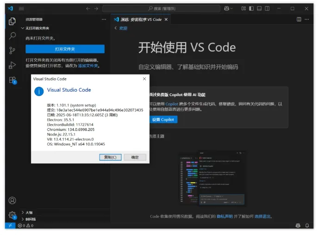Click the OK button in About dialog

[135, 157]
